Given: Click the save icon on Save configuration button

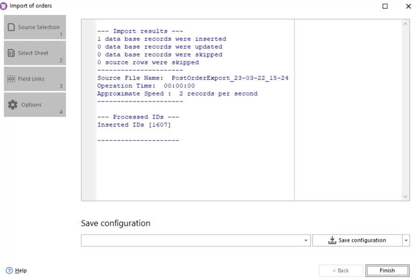Looking at the screenshot, I should coord(331,240).
